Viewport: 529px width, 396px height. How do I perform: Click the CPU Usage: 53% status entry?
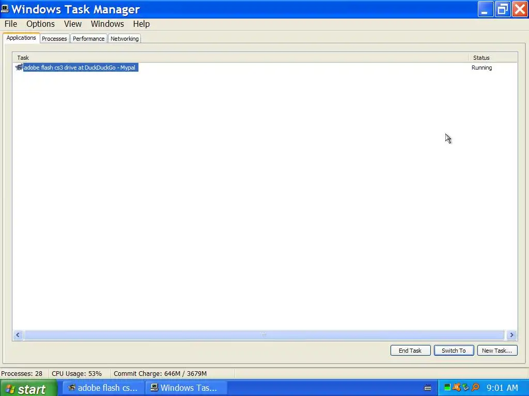point(76,373)
